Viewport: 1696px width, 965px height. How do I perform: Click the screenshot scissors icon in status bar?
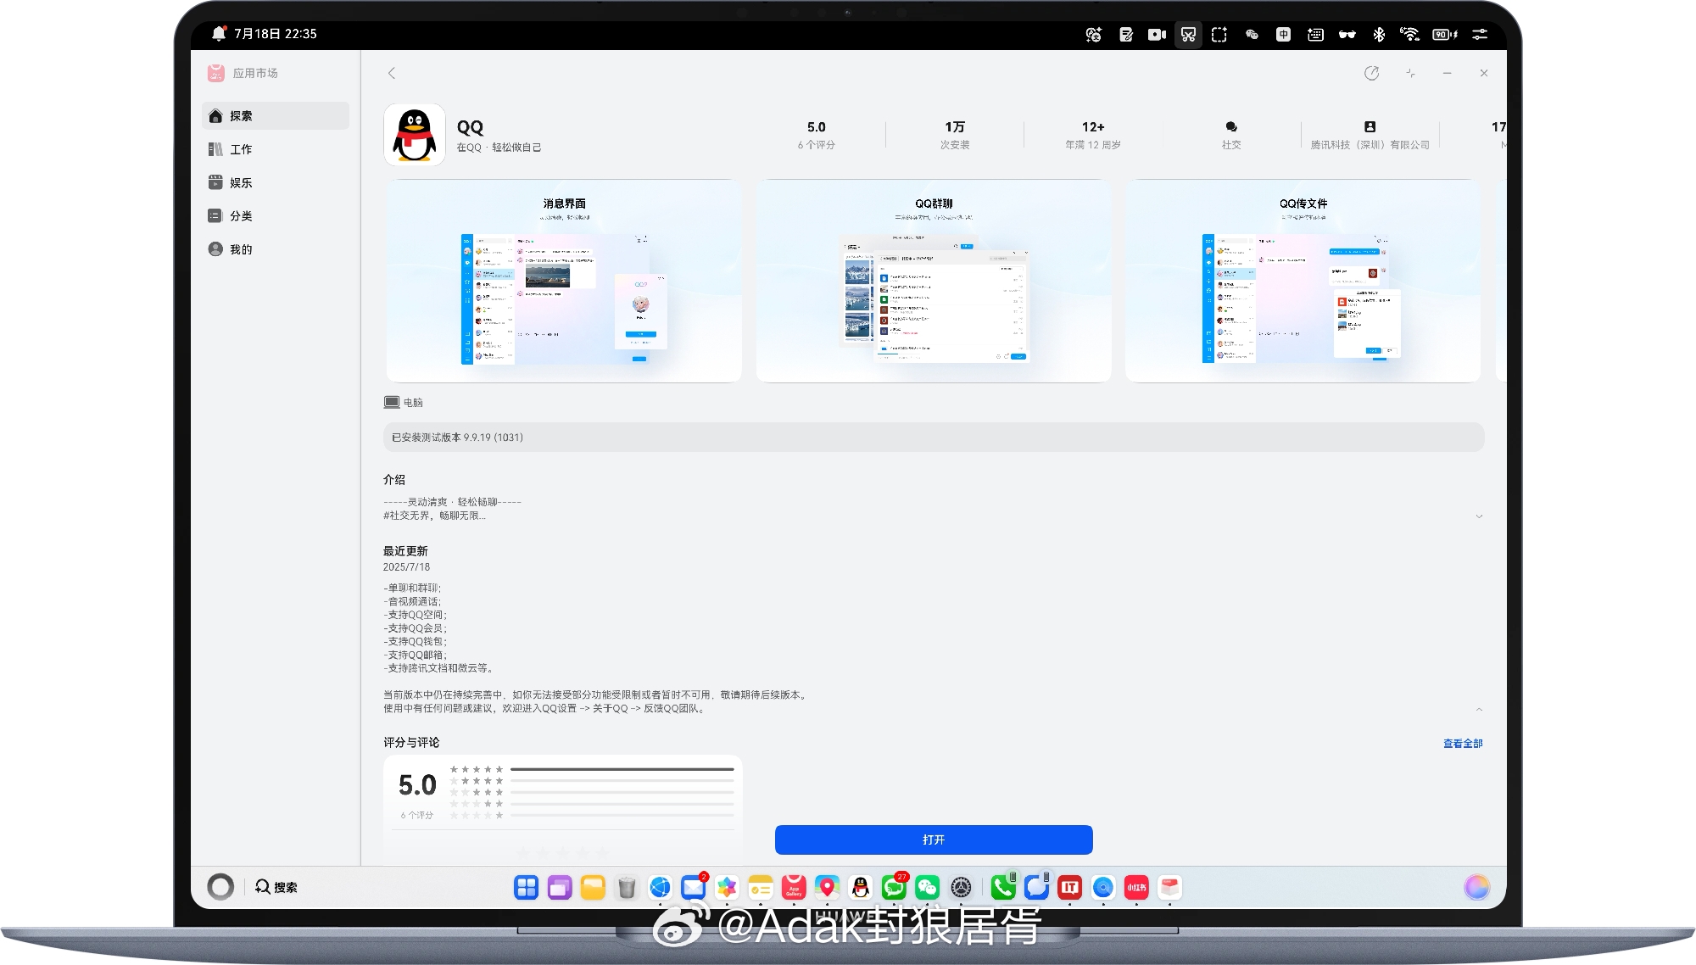coord(1188,35)
